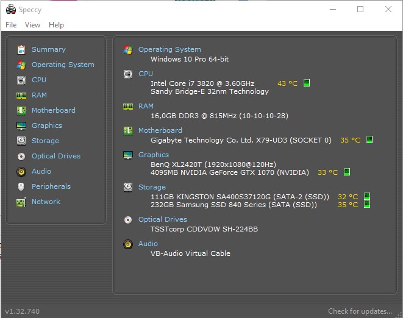Click the Speccy app icon in title bar
This screenshot has height=318, width=403.
11,9
